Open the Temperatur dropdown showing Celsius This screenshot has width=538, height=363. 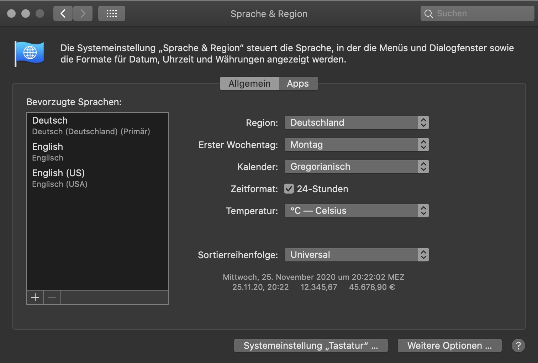click(357, 211)
